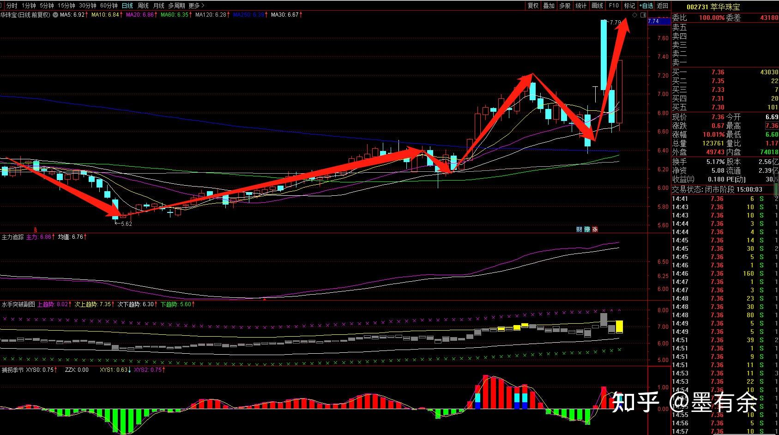The width and height of the screenshot is (779, 435).
Task: Click the 返回 back button
Action: [x=663, y=6]
